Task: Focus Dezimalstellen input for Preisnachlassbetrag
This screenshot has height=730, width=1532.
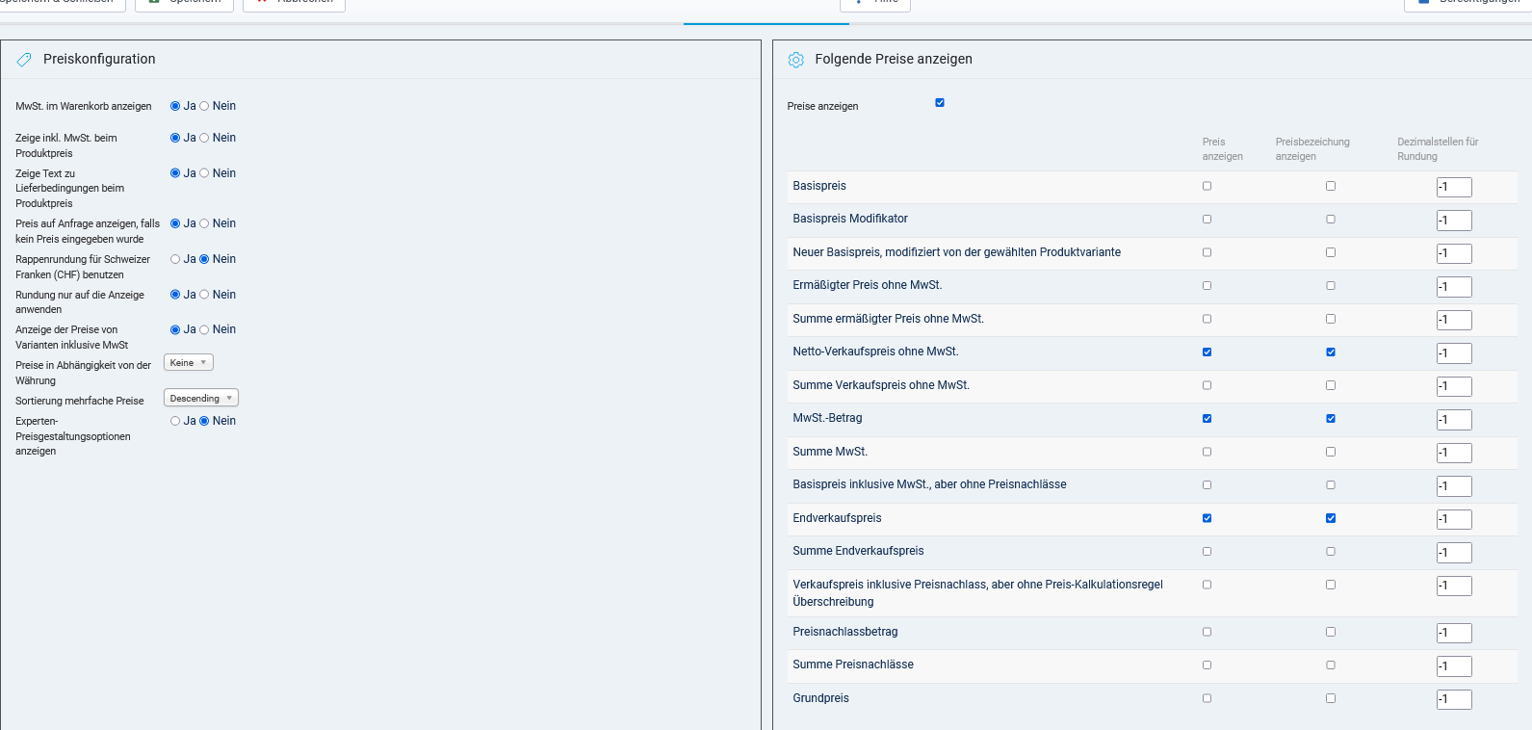Action: coord(1453,633)
